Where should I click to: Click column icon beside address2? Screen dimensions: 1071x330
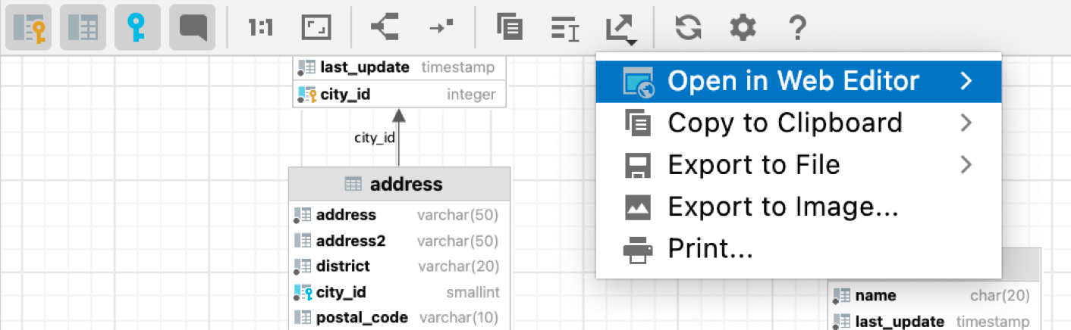tap(303, 241)
